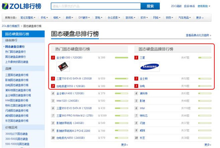
Task: Open Intel 520 (240GB) product link
Action: pos(67,101)
